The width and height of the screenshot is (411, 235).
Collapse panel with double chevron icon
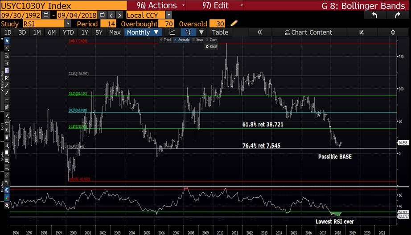259,32
